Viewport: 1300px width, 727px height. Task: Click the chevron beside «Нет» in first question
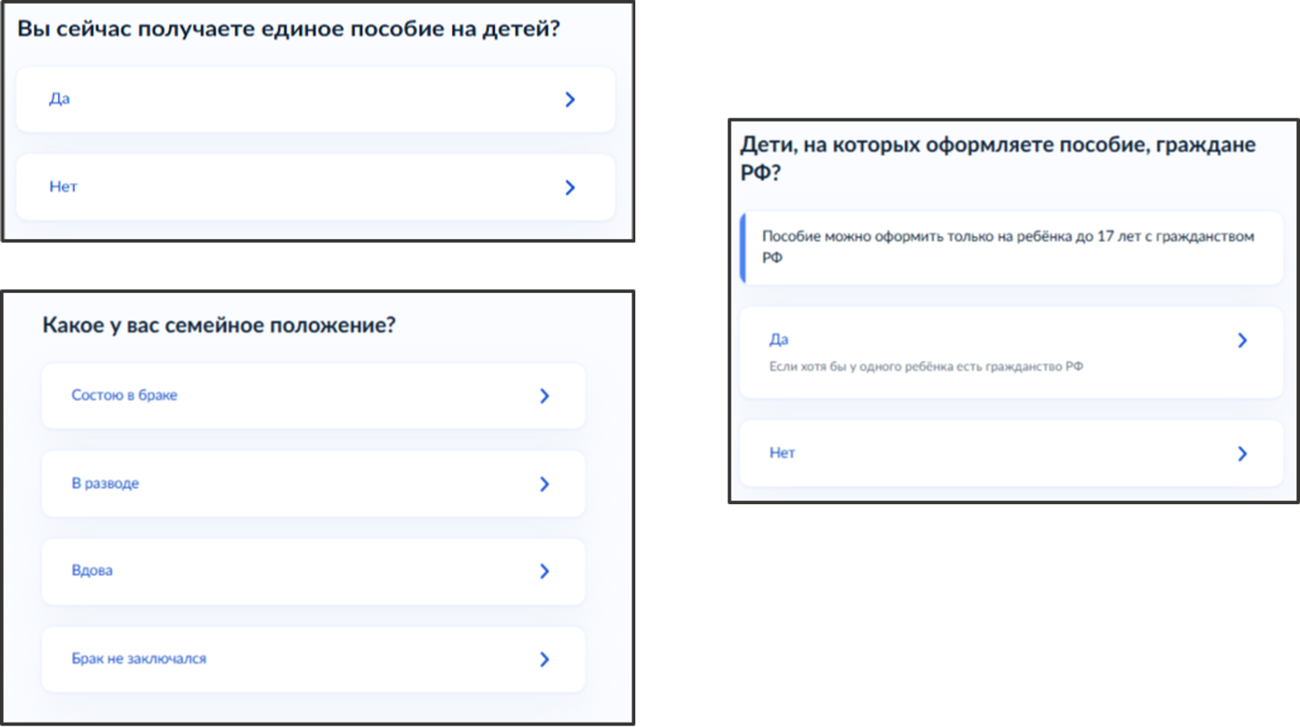click(570, 187)
